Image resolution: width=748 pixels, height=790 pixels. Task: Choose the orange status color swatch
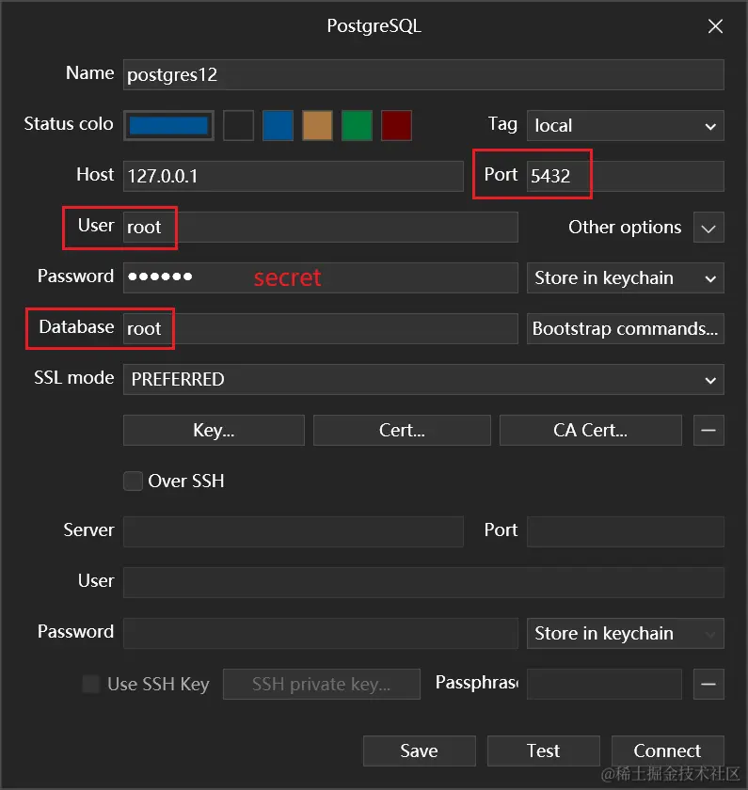point(317,125)
